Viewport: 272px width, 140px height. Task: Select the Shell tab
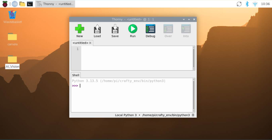[x=76, y=75]
